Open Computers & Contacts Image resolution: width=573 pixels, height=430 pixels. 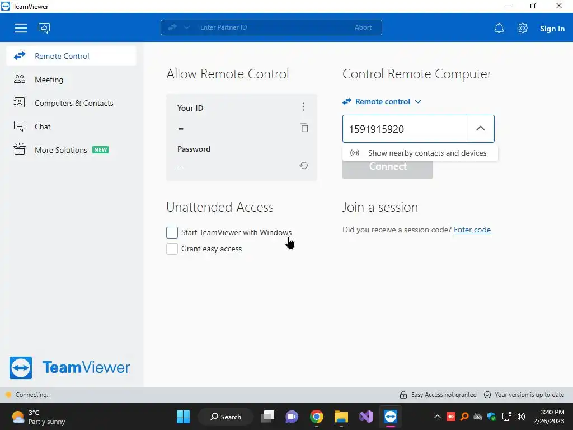(71, 103)
